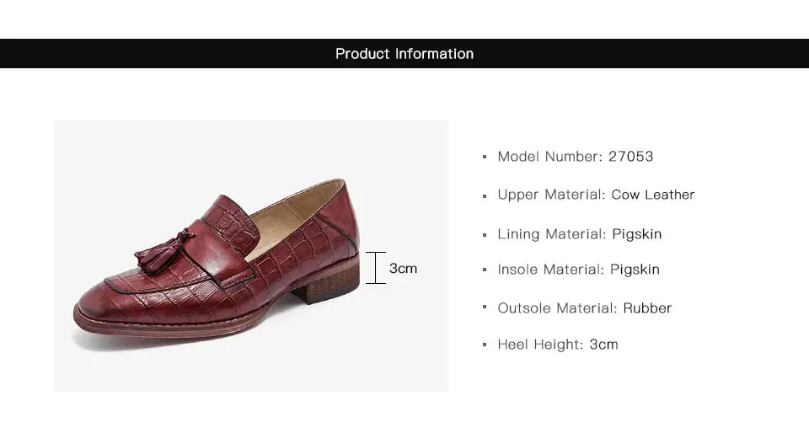The height and width of the screenshot is (444, 809).
Task: Click the bullet before Model Number
Action: coord(485,158)
